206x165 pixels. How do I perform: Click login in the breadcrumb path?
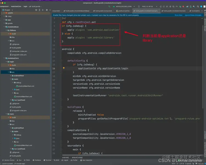[x=25, y=6]
